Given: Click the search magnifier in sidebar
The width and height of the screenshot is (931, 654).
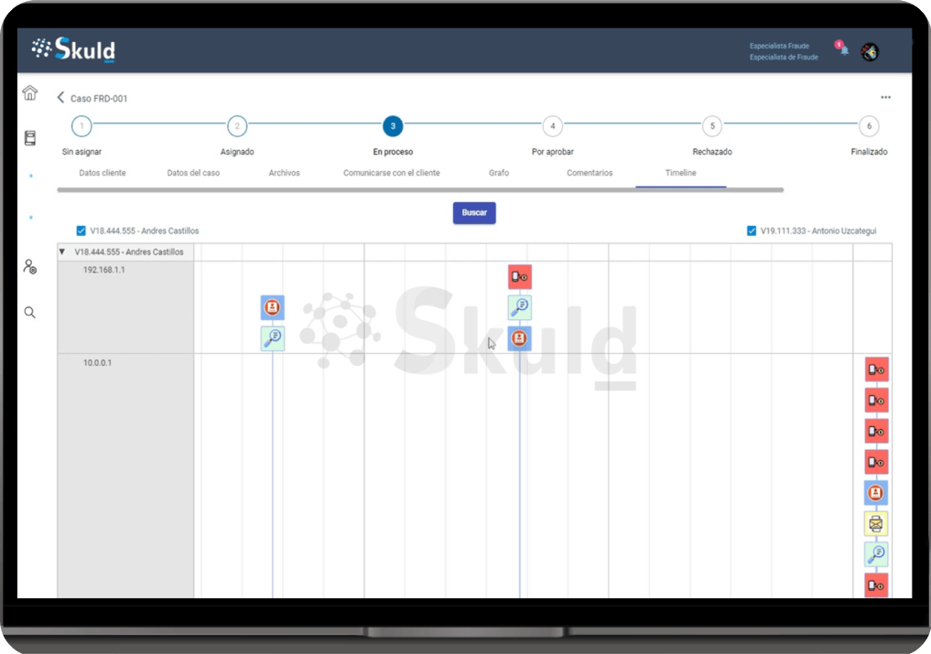Looking at the screenshot, I should click(30, 313).
